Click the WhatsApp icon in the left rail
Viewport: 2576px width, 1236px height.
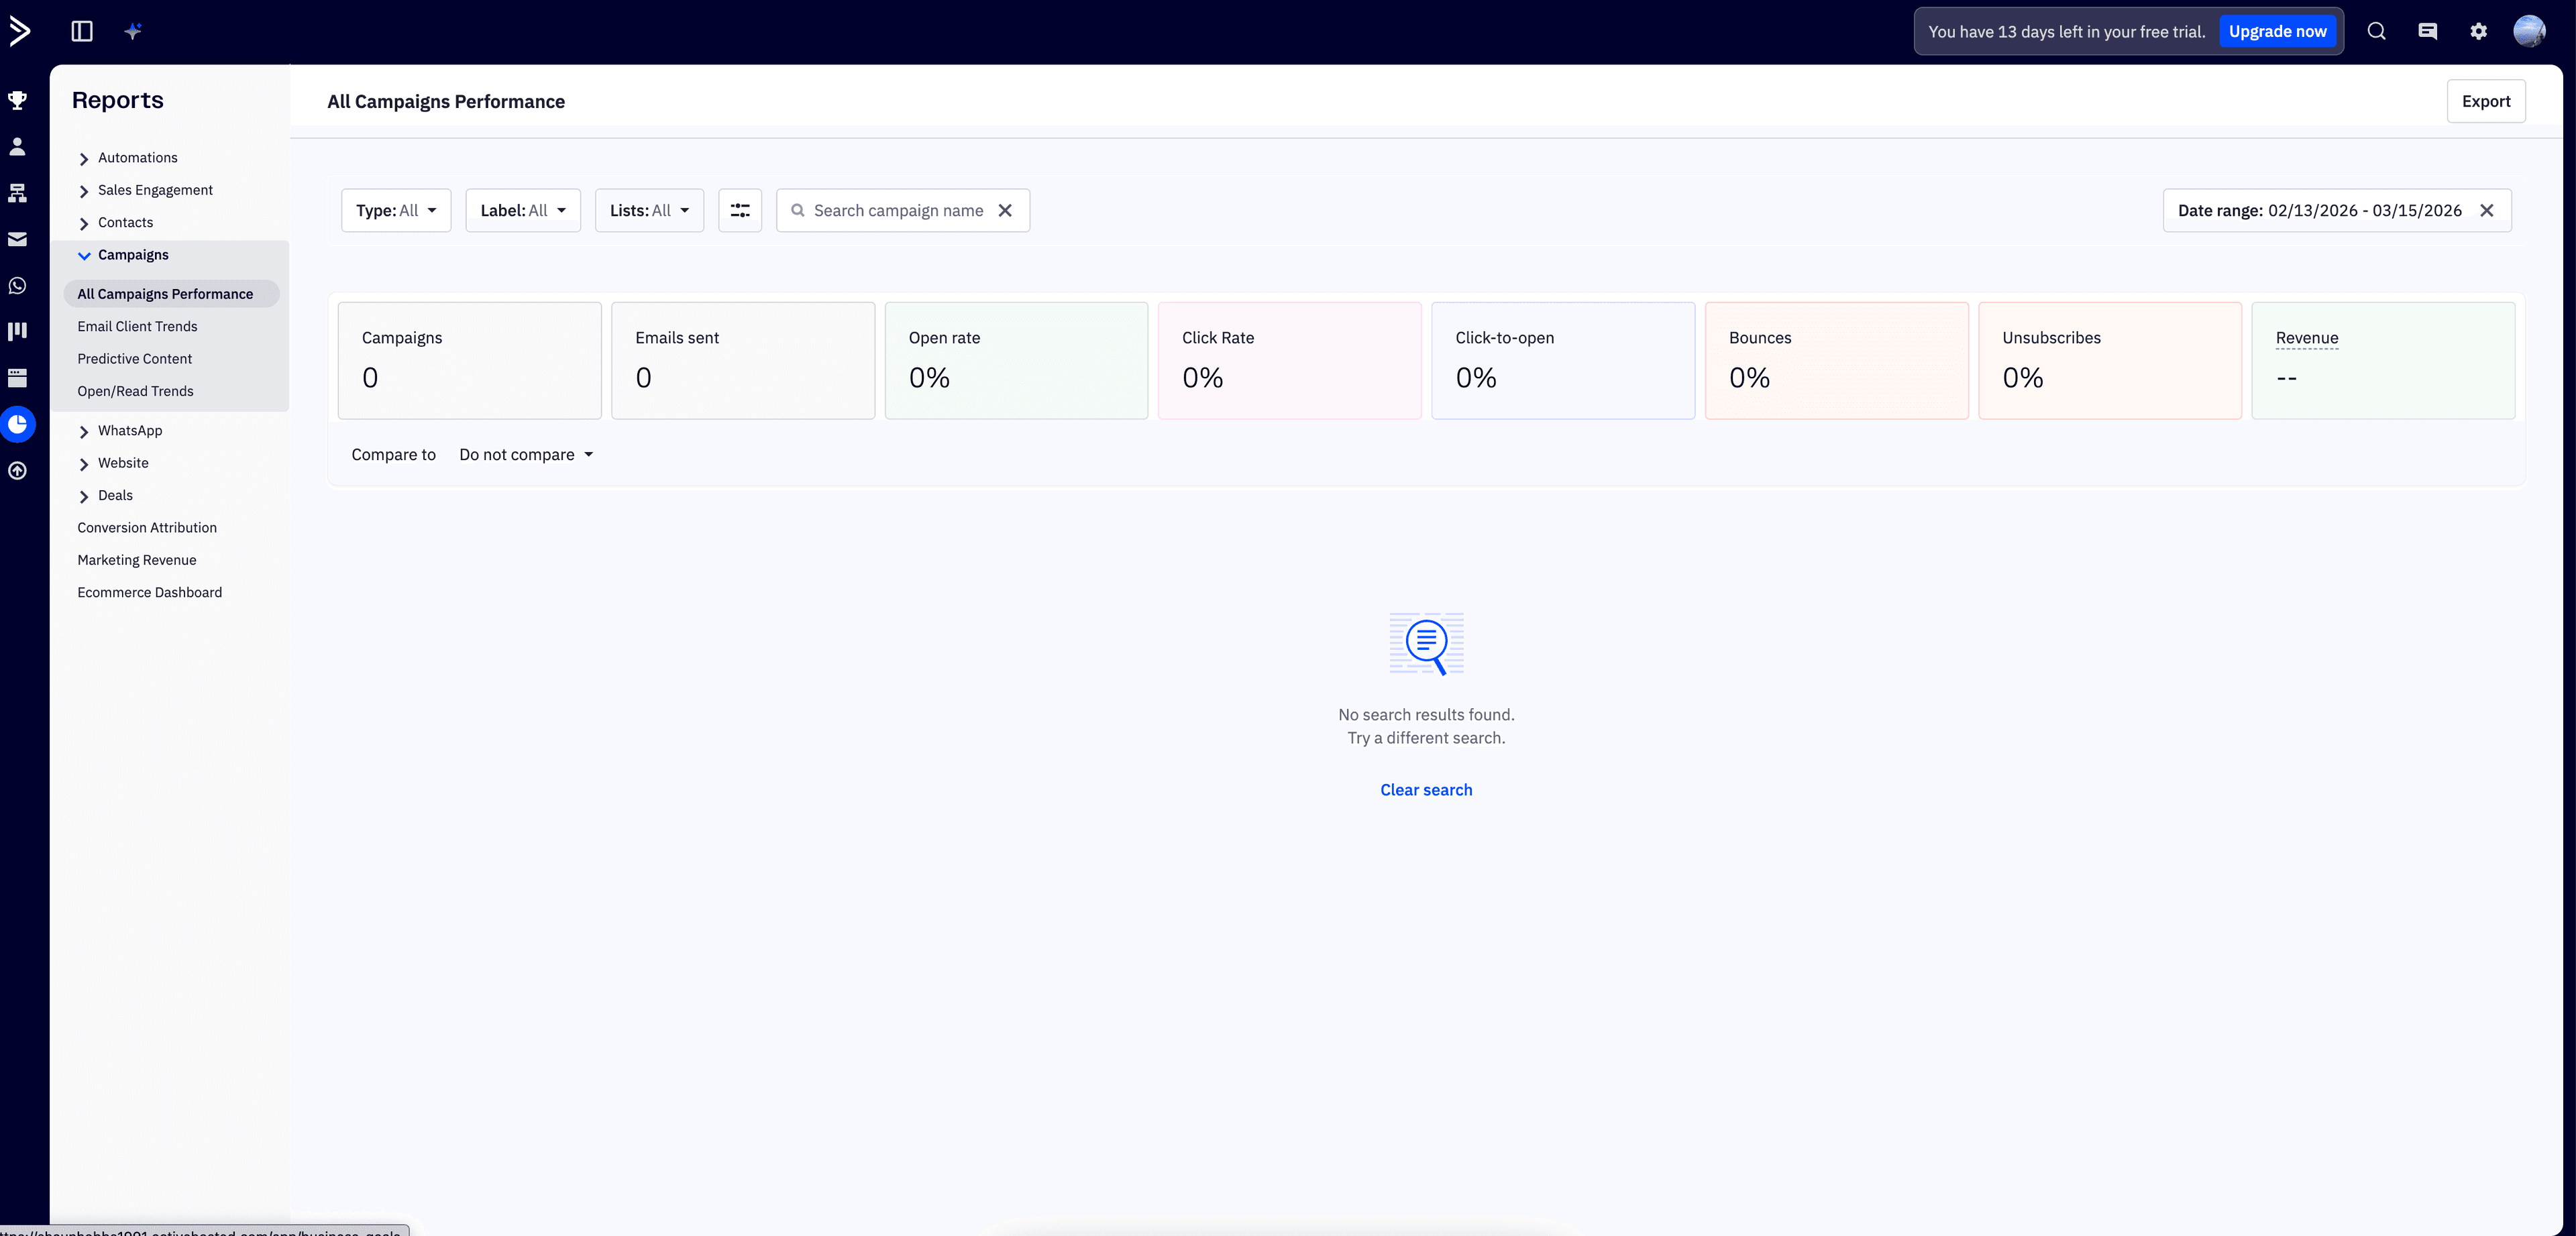(17, 285)
